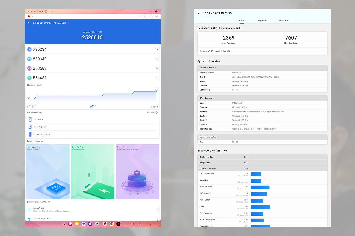355x236 pixels.
Task: Click the Android 16 operating system value
Action: pyautogui.click(x=236, y=73)
